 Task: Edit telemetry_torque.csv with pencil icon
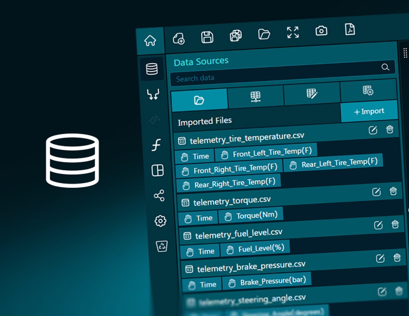click(x=377, y=192)
